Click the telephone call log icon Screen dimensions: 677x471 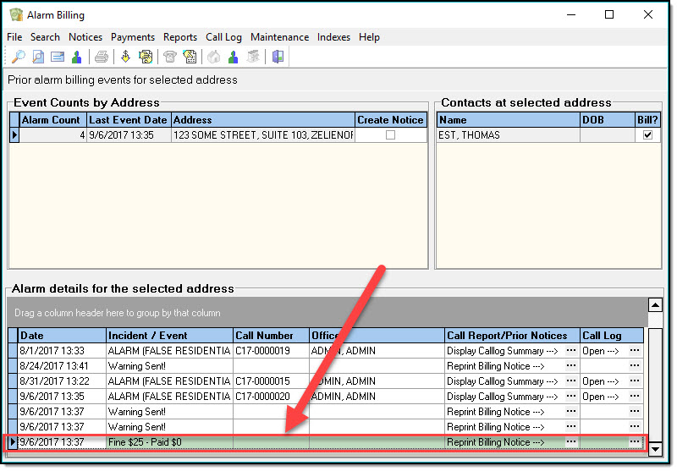click(170, 57)
